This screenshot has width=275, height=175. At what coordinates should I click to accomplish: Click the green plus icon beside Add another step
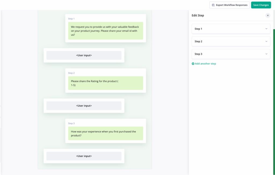193,64
